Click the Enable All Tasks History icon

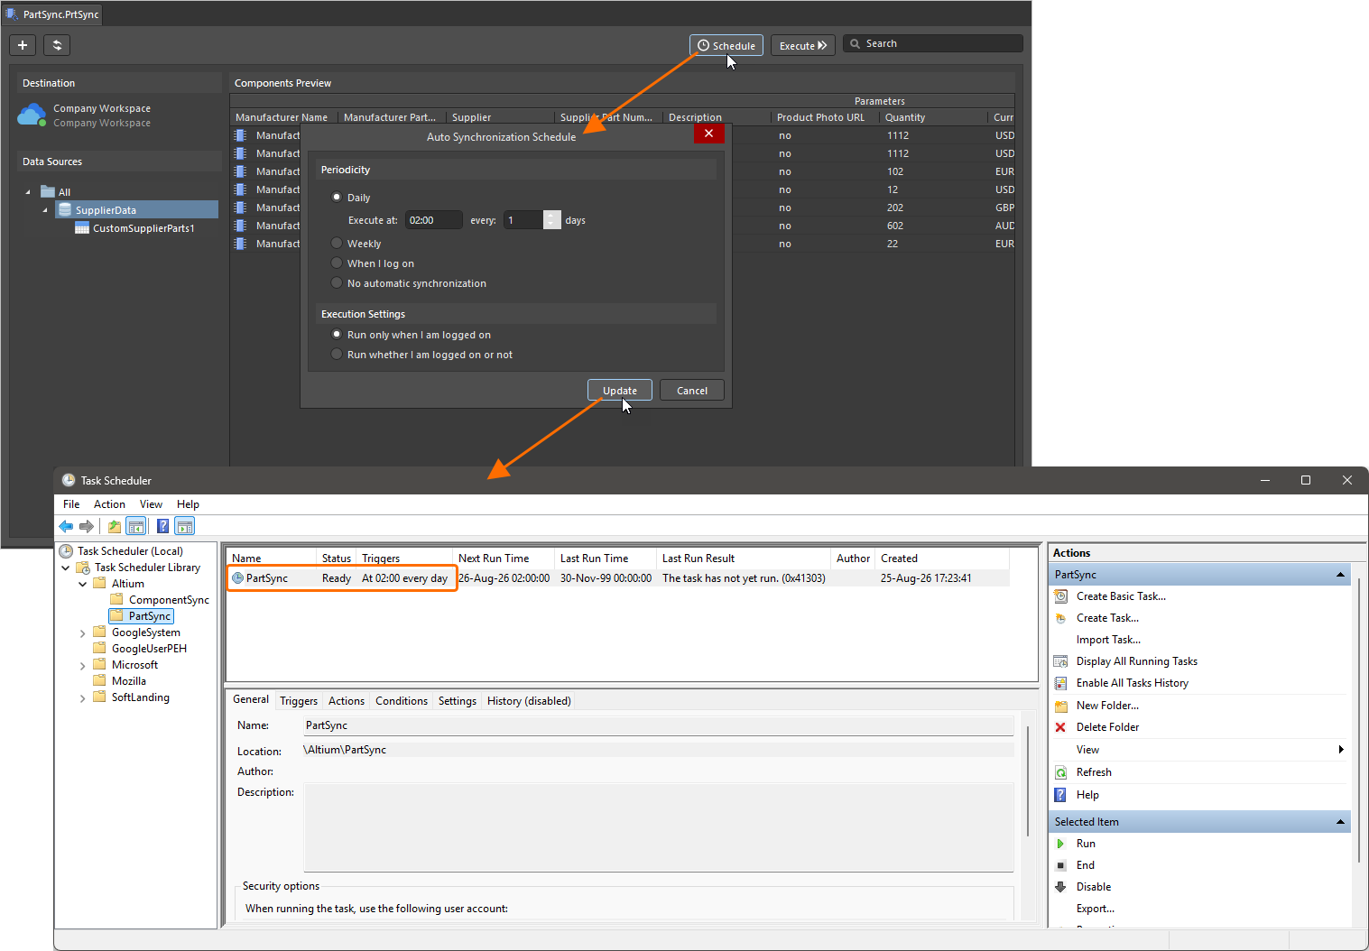[x=1061, y=683]
